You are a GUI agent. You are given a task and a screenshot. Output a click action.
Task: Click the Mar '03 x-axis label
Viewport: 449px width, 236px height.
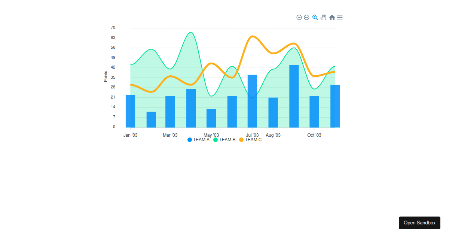(170, 135)
